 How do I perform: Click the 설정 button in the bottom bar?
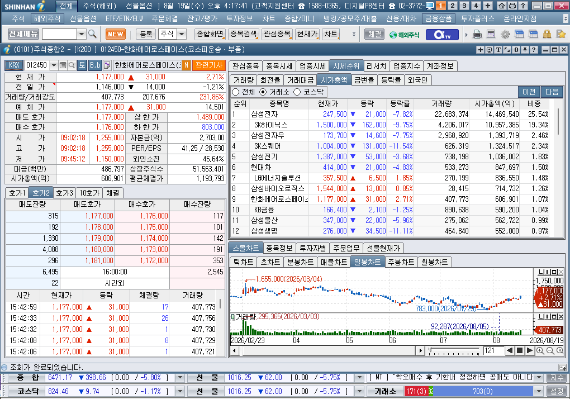click(x=557, y=391)
